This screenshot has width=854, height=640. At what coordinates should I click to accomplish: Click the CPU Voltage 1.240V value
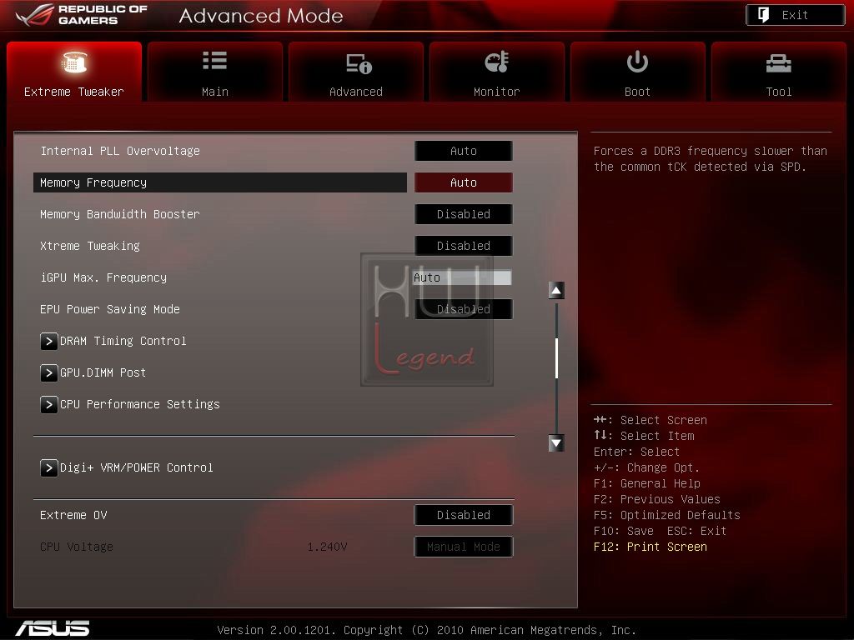[327, 547]
